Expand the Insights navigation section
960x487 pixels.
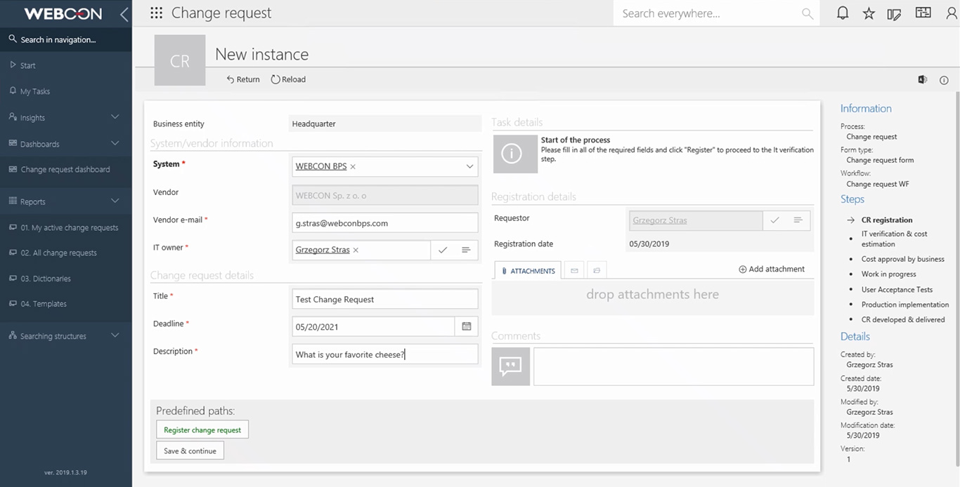pos(115,117)
